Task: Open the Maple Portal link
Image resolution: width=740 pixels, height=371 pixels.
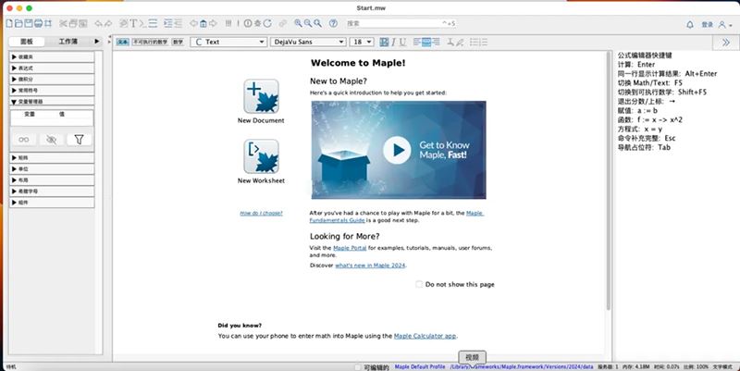Action: point(350,248)
